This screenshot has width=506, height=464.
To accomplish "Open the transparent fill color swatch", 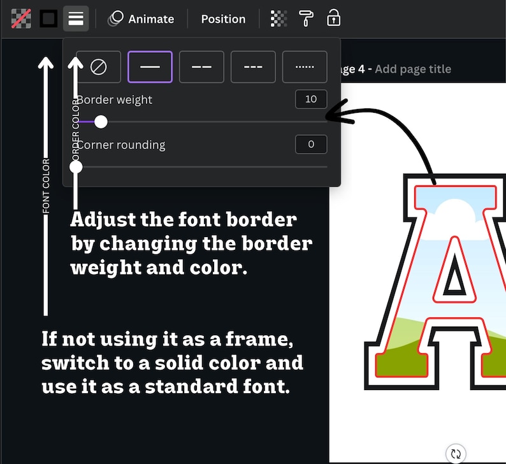I will click(x=21, y=18).
